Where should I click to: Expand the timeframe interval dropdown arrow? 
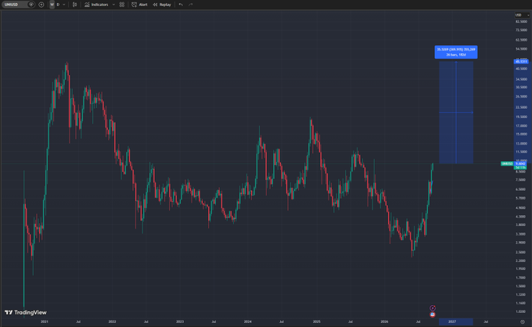pos(64,5)
